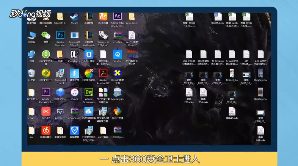Click the 'leawoppt2...' folder label
Screen dimensions: 298x166
(x=132, y=23)
